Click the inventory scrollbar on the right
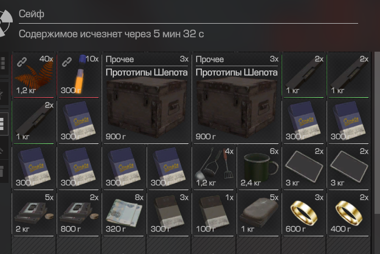The image size is (380, 254). pos(377,132)
